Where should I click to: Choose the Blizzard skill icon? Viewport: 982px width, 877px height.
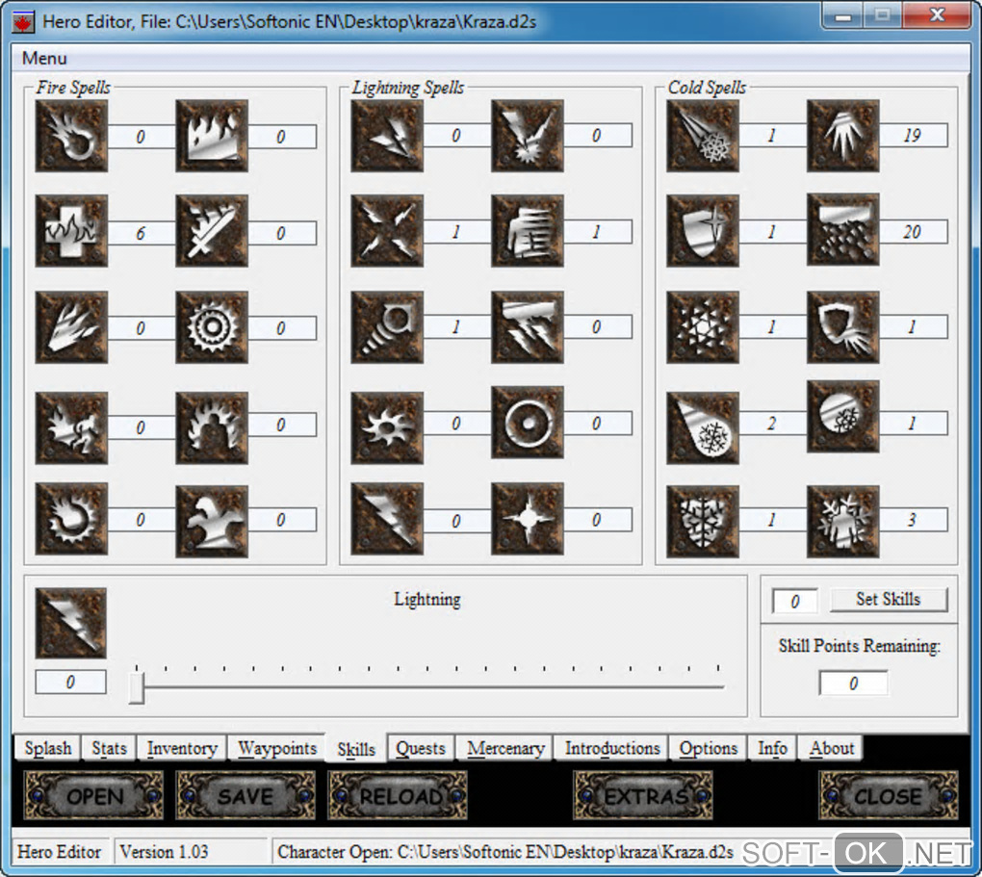pos(843,229)
